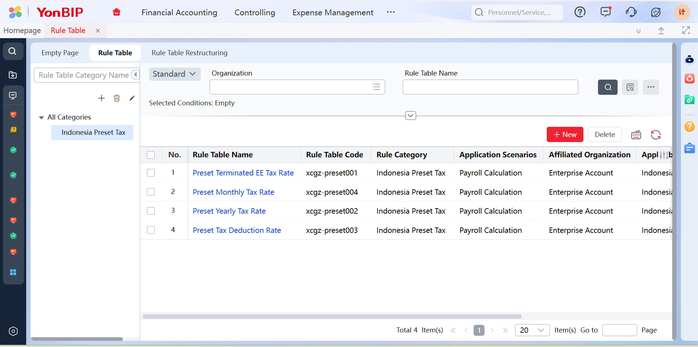Refresh the rule table list

tap(656, 135)
